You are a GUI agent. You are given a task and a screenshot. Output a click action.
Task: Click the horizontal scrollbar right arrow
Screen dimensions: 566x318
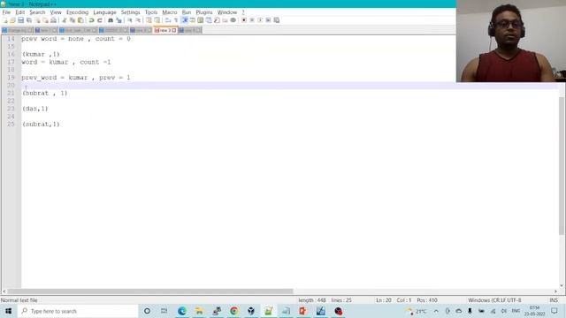[555, 291]
